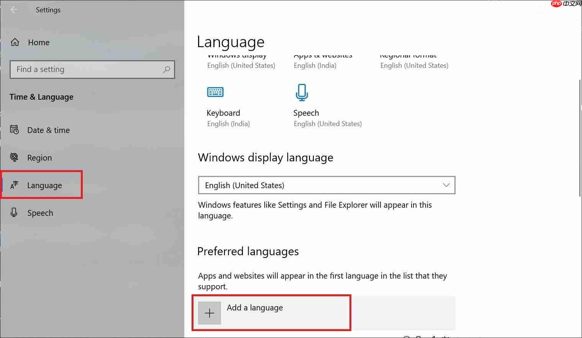Click the Time & Language section heading
The width and height of the screenshot is (582, 338).
[41, 97]
